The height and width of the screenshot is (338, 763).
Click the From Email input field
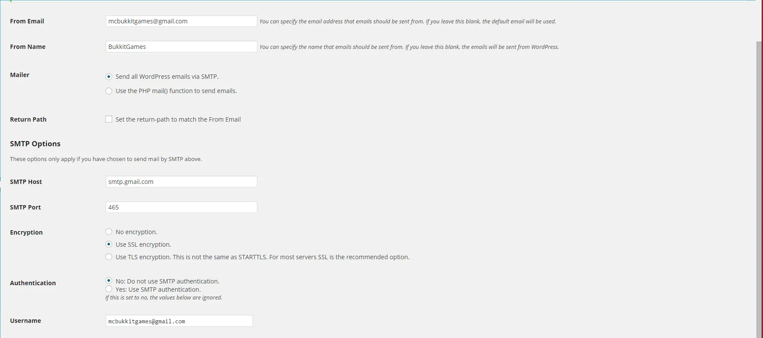click(x=181, y=21)
